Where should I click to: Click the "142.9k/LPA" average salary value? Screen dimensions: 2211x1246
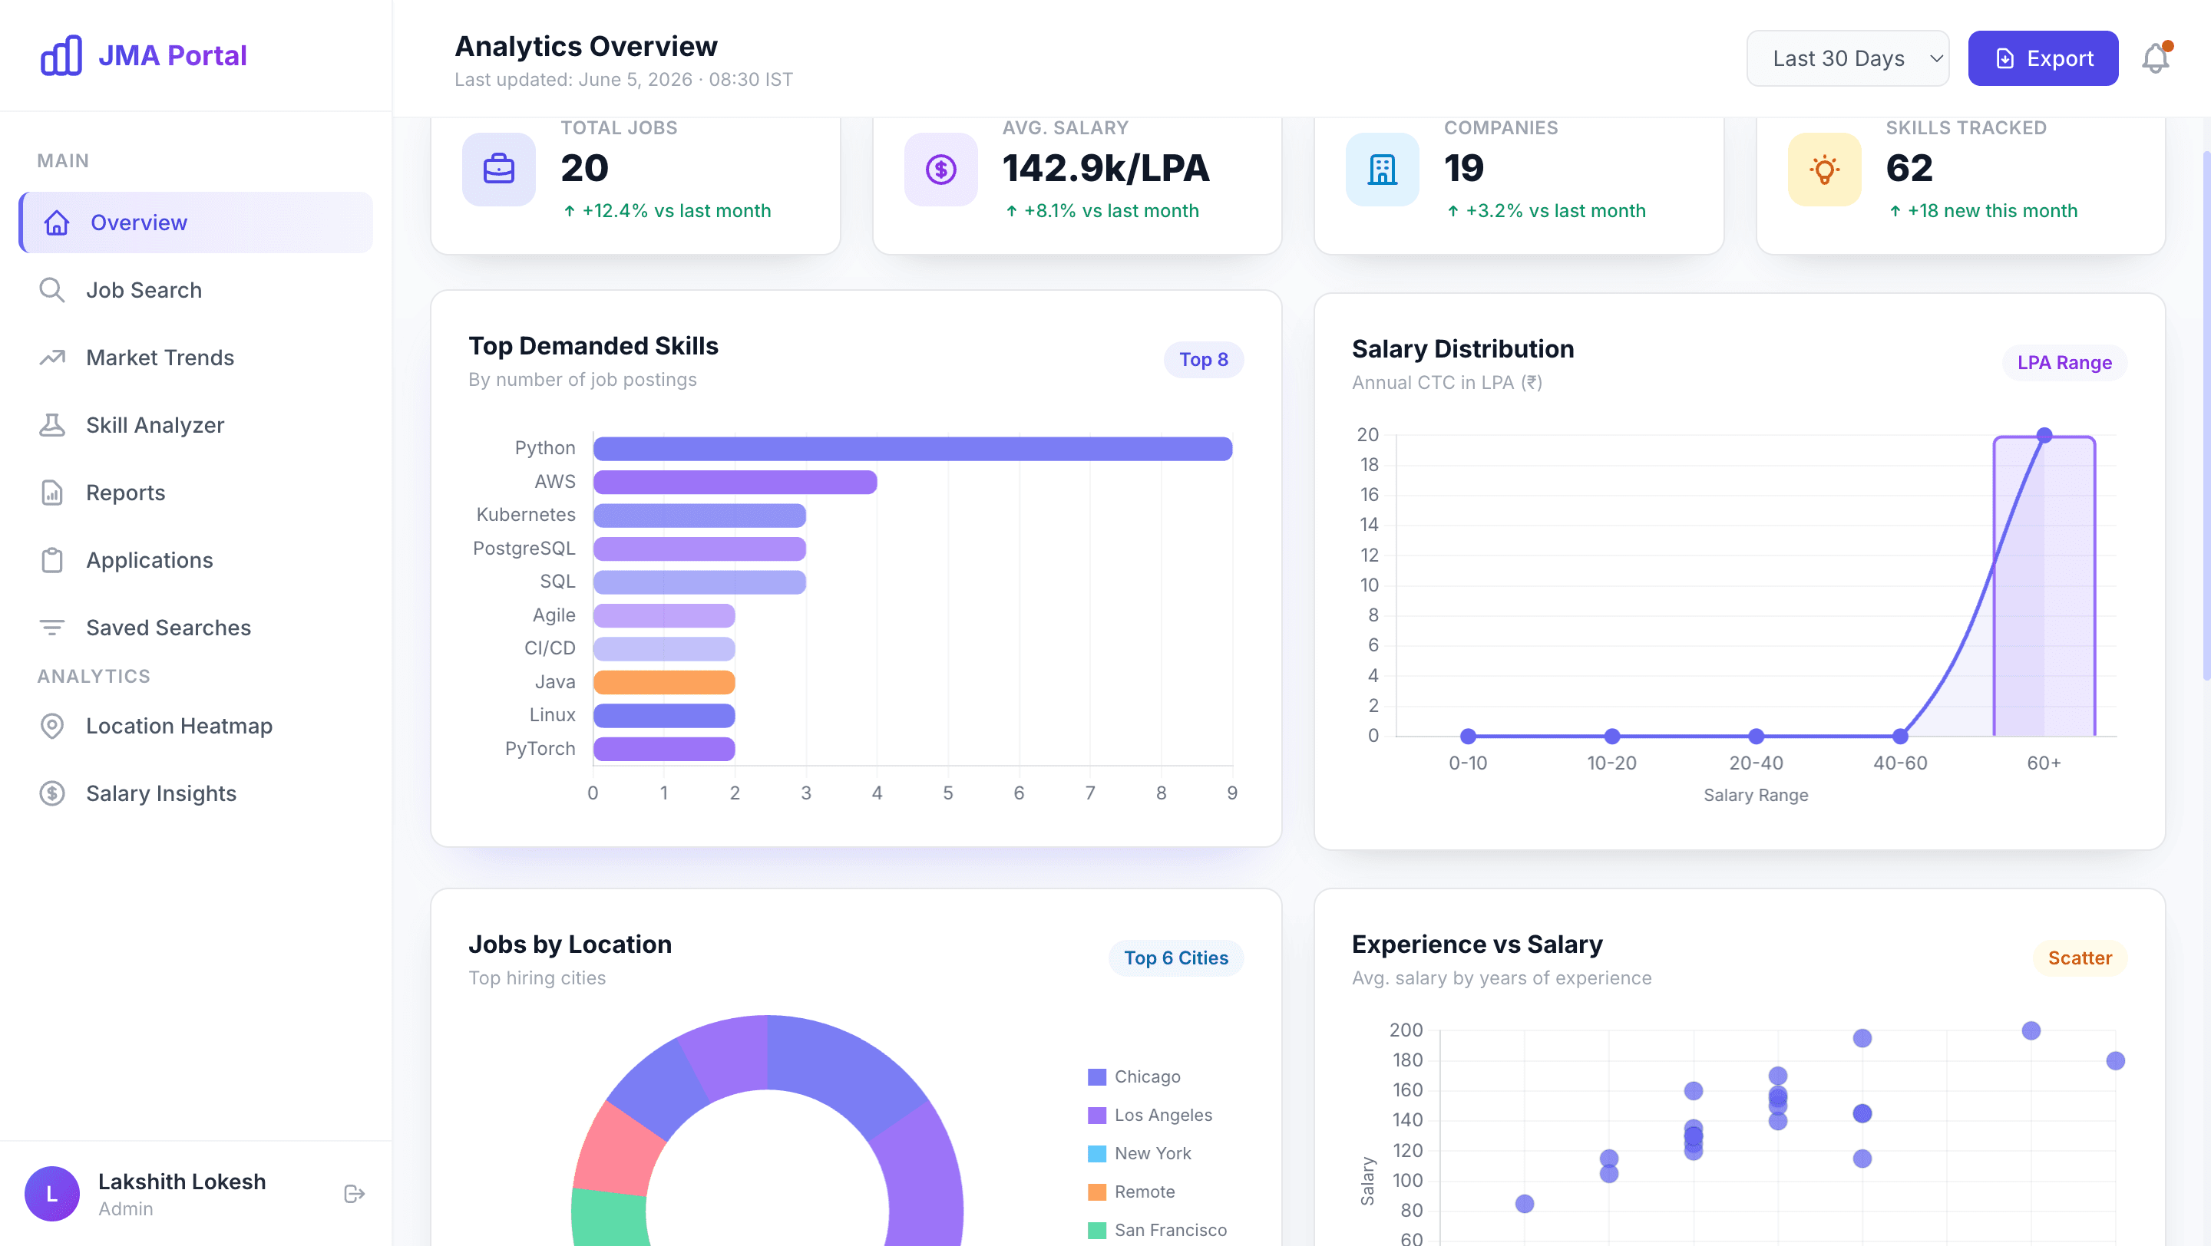click(x=1105, y=168)
